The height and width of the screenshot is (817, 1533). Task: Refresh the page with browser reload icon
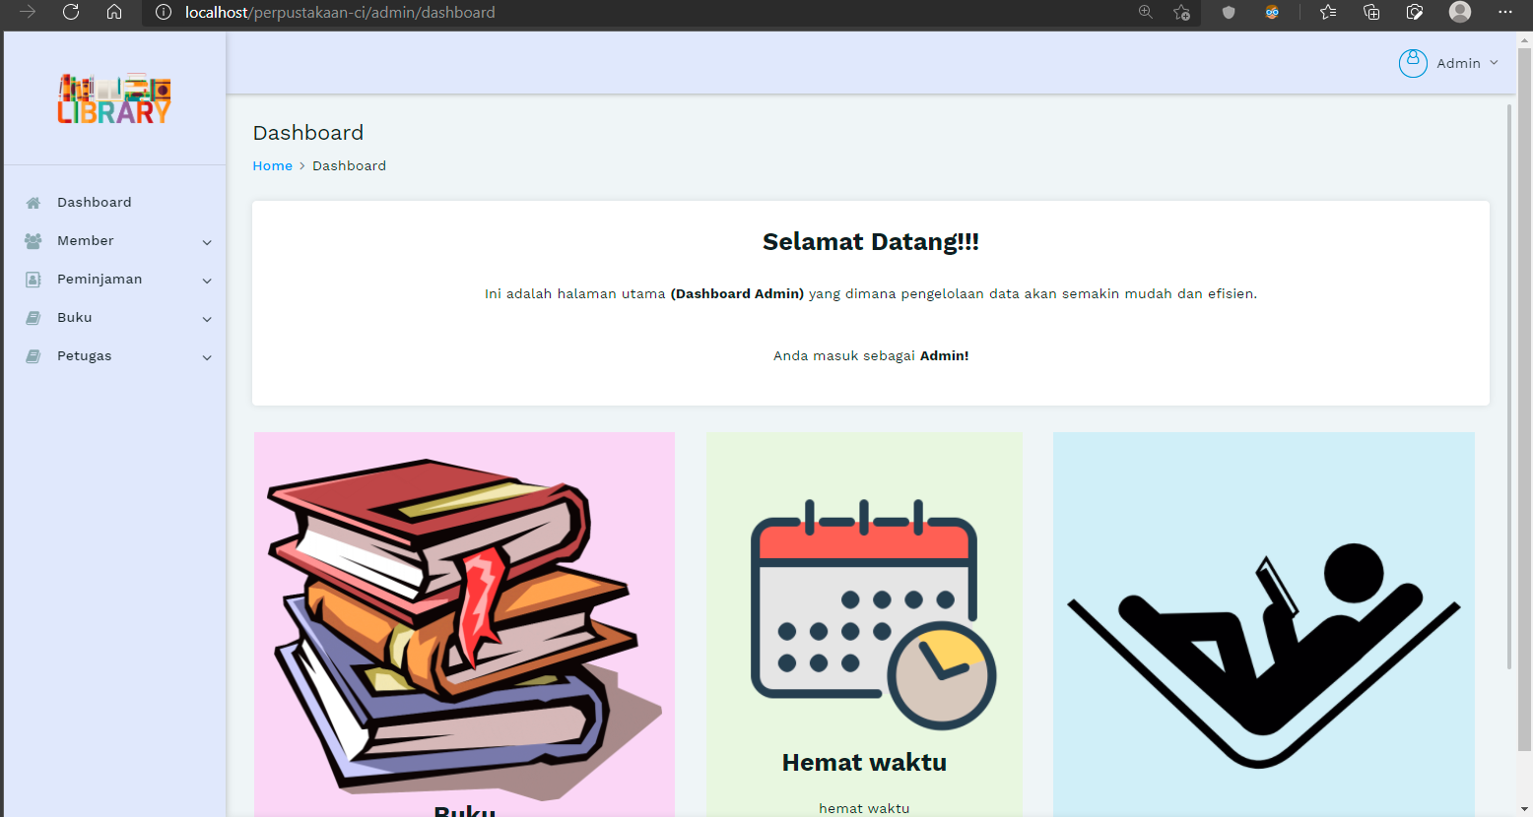pos(71,12)
